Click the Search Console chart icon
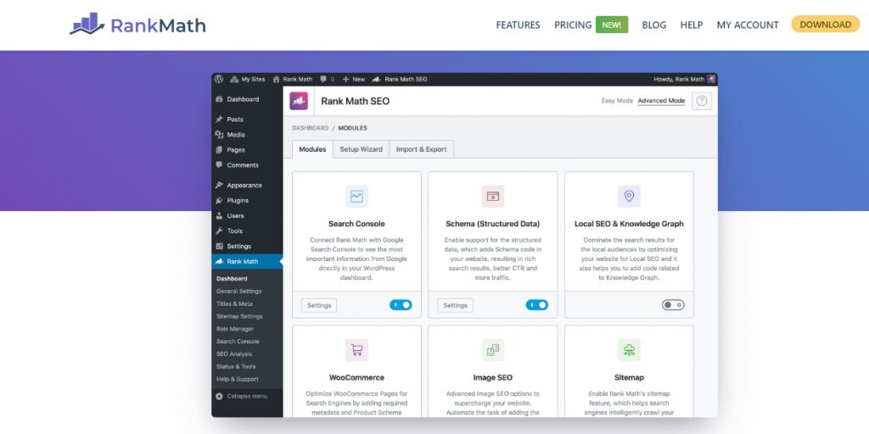The width and height of the screenshot is (869, 434). [356, 196]
